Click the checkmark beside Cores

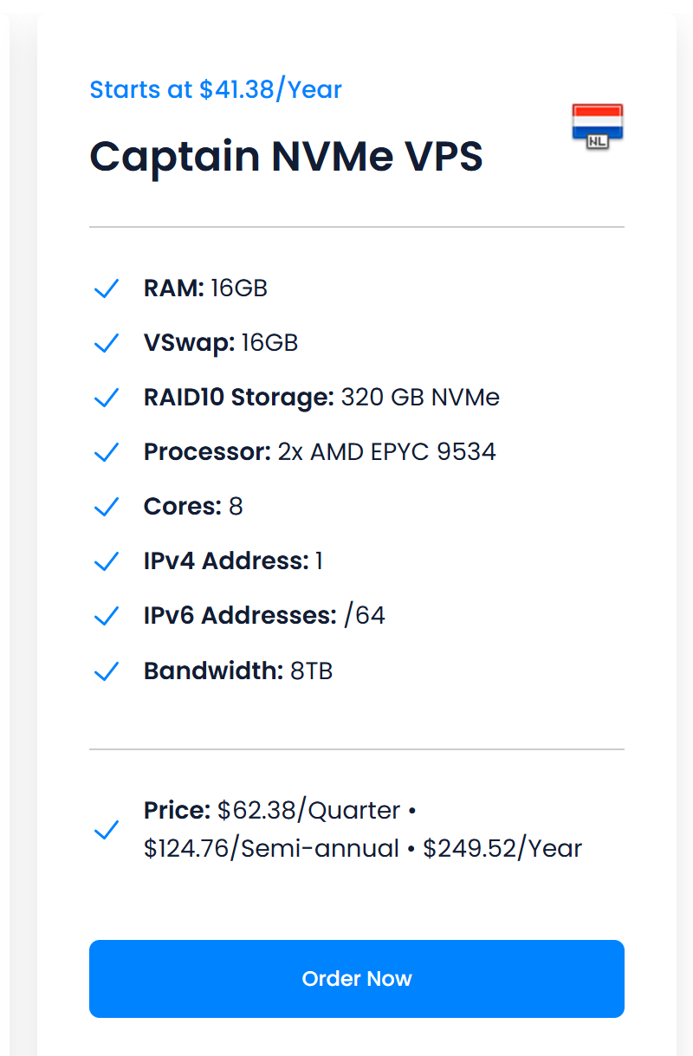(x=106, y=507)
